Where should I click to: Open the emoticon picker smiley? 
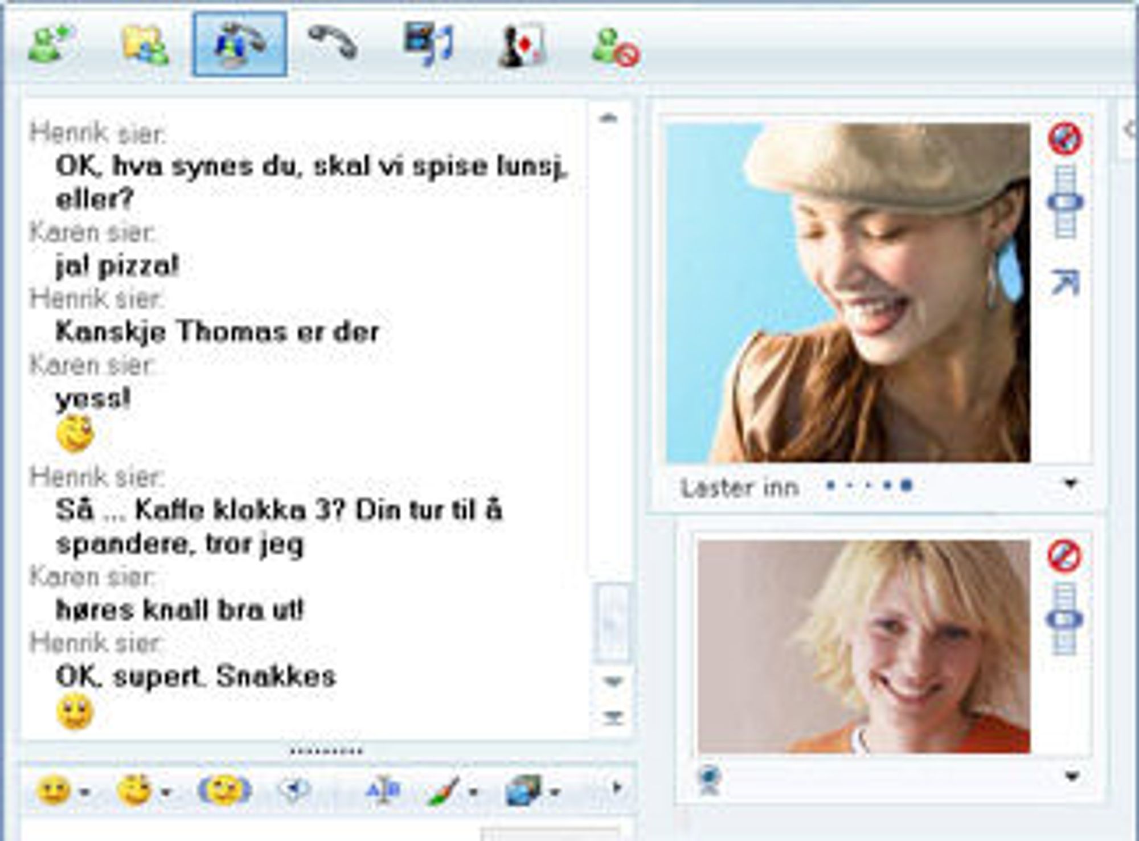tap(54, 790)
